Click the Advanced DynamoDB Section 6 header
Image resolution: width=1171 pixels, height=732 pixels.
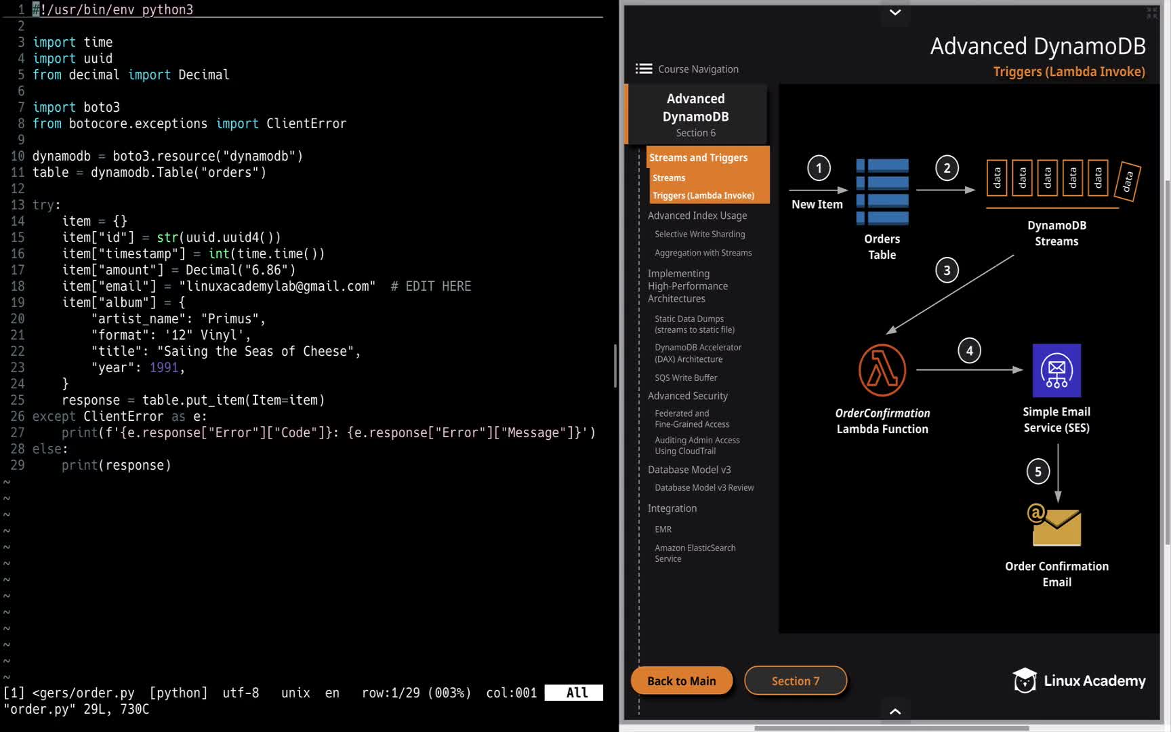[696, 115]
